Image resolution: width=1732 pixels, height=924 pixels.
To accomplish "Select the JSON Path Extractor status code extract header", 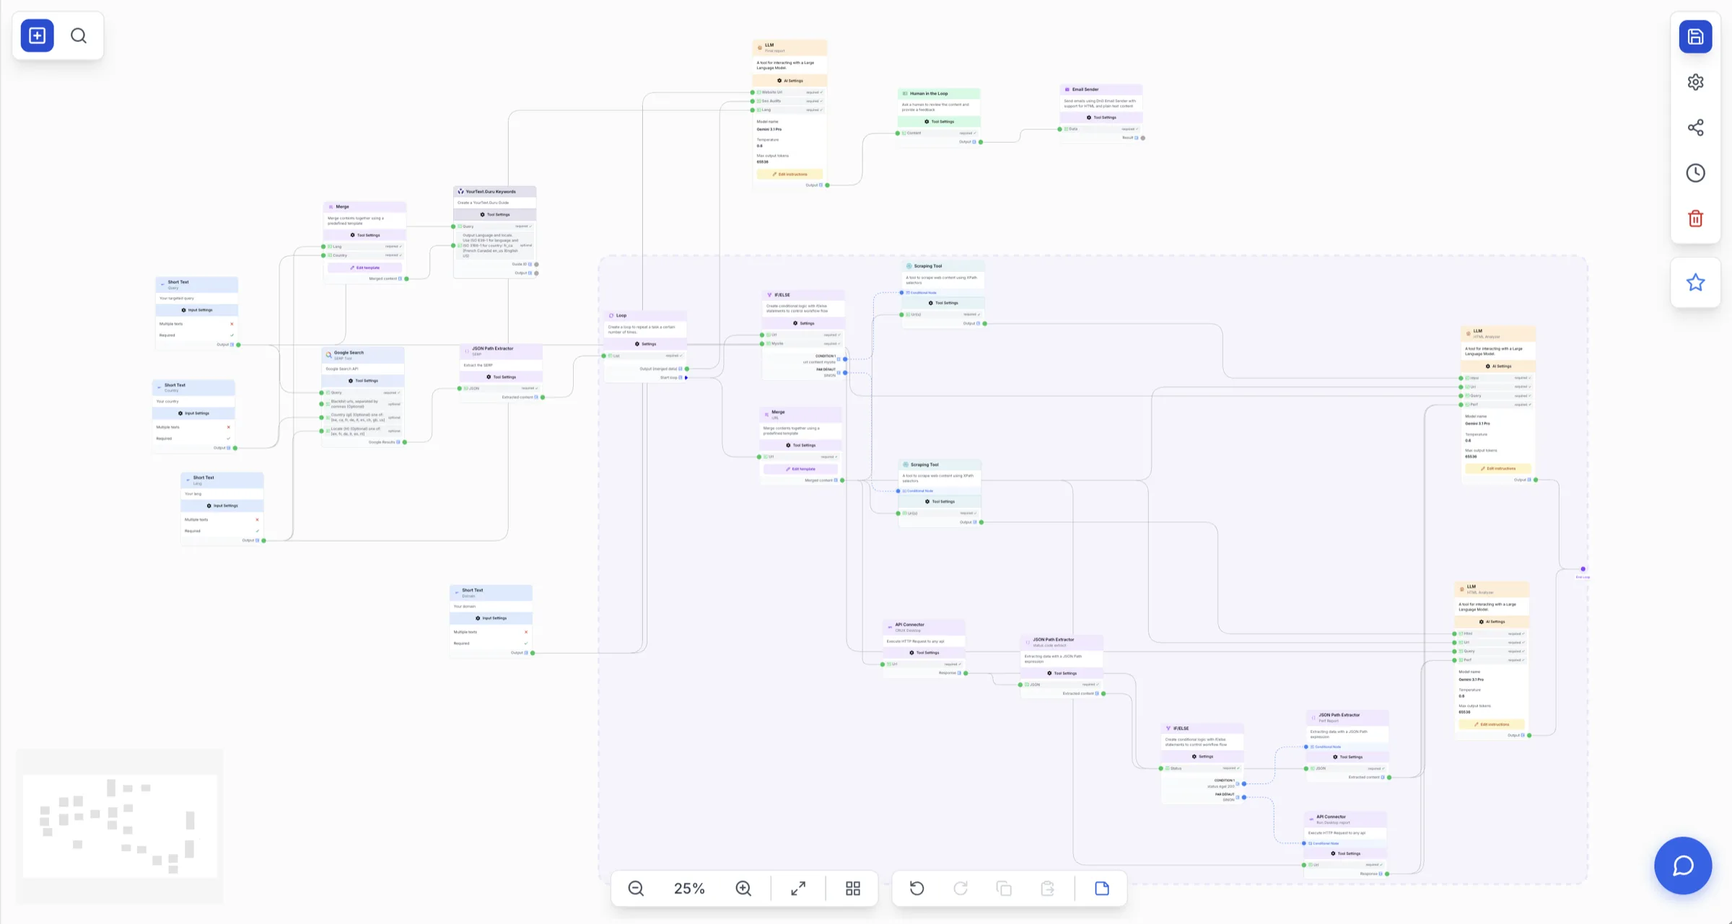I will coord(1062,642).
